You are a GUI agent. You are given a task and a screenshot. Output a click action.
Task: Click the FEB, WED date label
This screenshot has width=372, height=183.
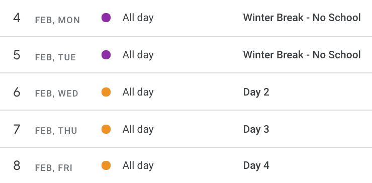(x=56, y=94)
